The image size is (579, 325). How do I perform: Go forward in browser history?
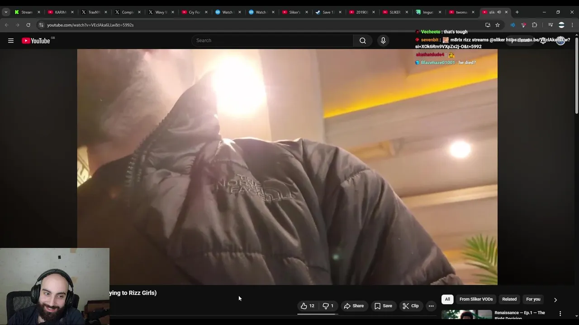click(17, 25)
